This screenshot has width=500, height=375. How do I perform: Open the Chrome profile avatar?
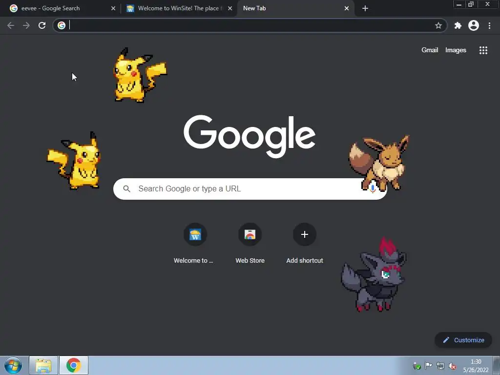[474, 25]
